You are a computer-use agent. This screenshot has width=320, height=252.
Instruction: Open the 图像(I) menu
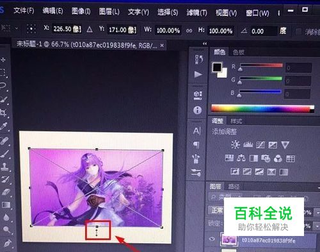(81, 11)
